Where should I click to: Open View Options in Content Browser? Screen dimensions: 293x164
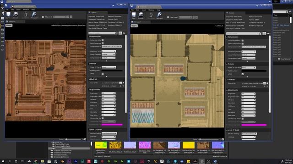click(220, 156)
